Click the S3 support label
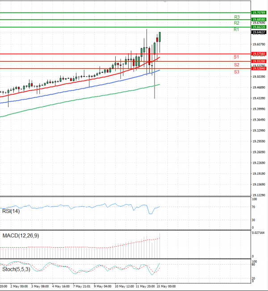The width and height of the screenshot is (268, 291). [x=236, y=72]
